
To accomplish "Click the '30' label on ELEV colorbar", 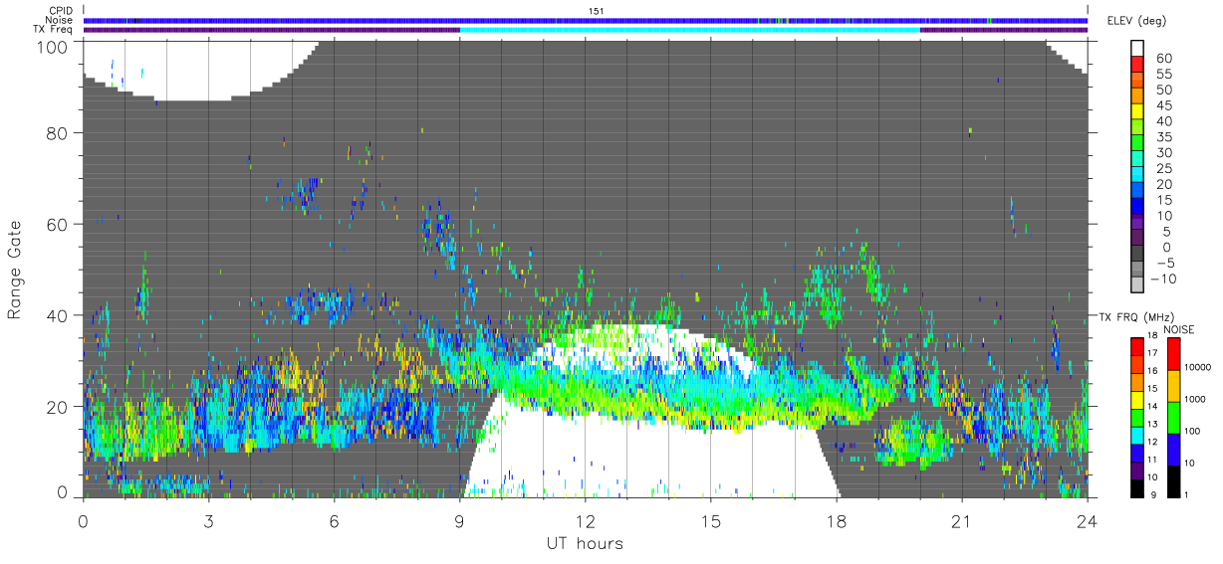I will pyautogui.click(x=1162, y=152).
